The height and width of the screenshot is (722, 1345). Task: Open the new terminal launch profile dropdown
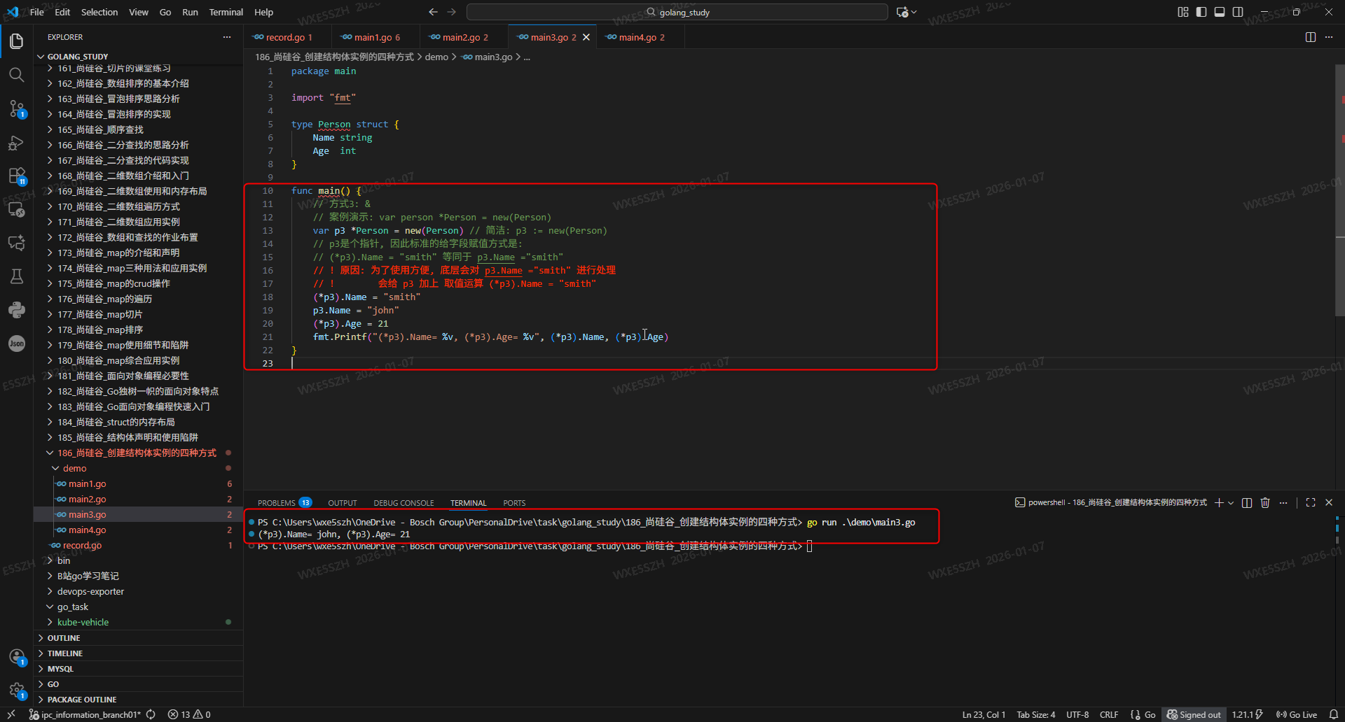tap(1231, 502)
